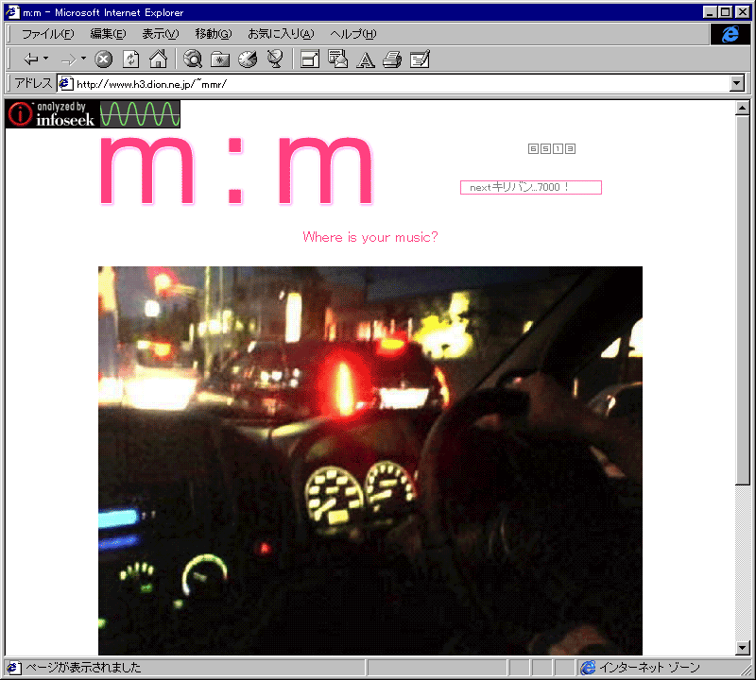
Task: Click the vertical scrollbar thumb
Action: pos(743,299)
